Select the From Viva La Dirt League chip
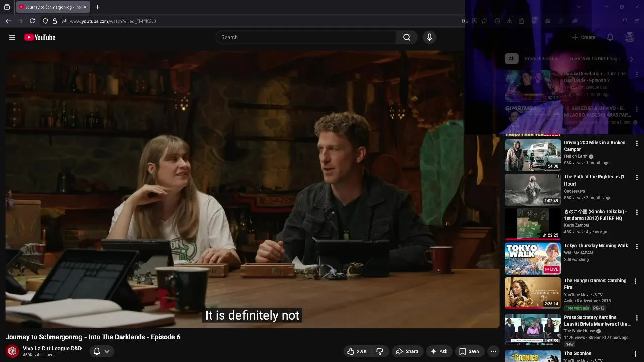Image resolution: width=644 pixels, height=362 pixels. click(594, 59)
